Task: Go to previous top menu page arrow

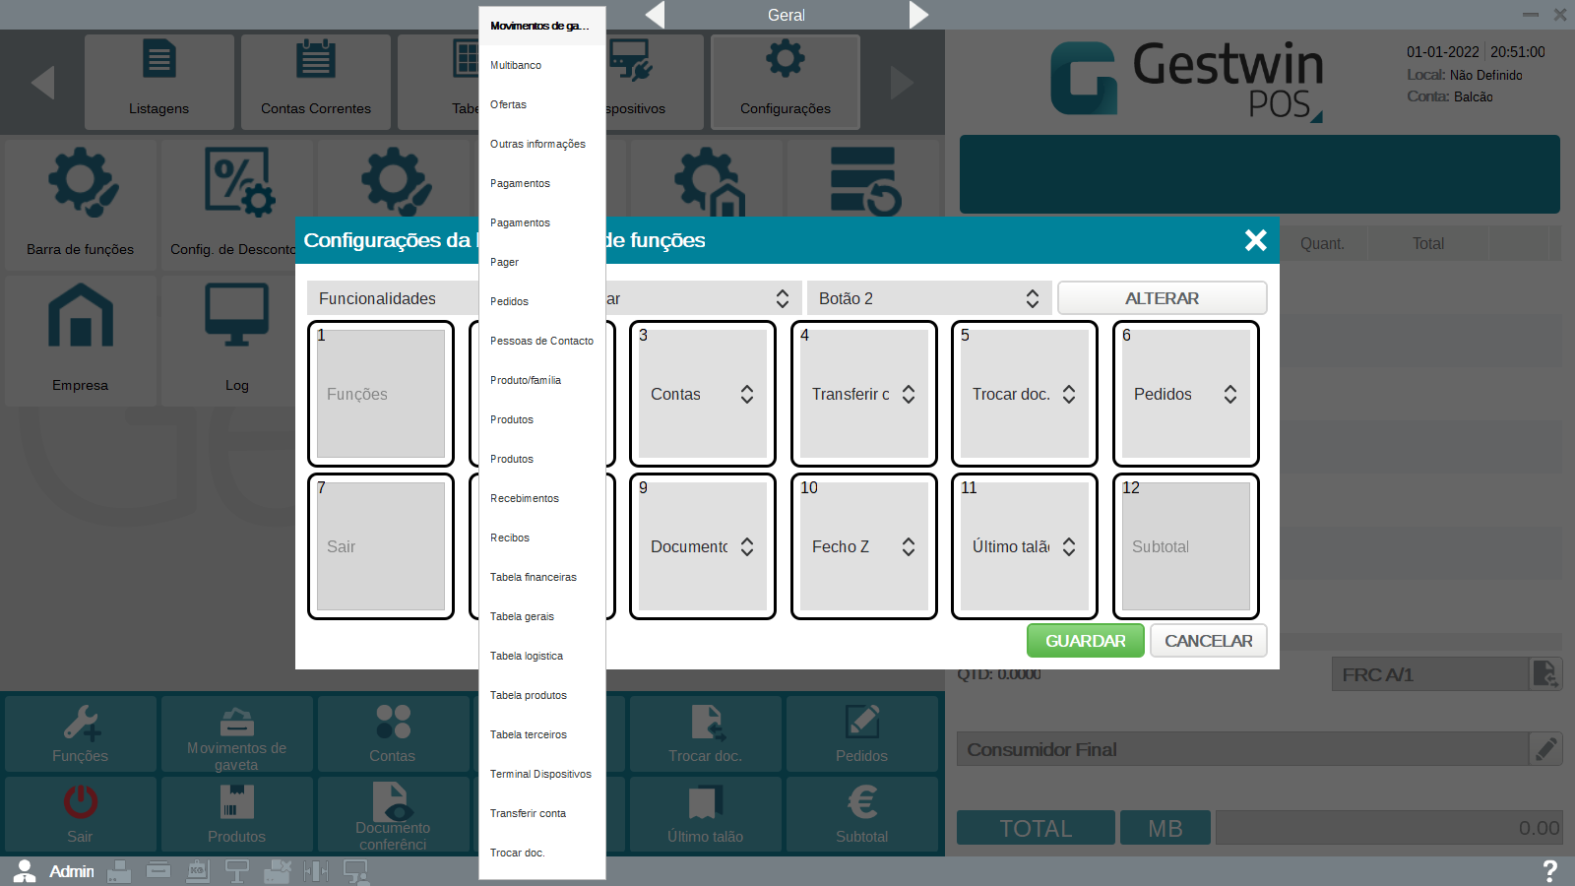Action: (x=42, y=83)
